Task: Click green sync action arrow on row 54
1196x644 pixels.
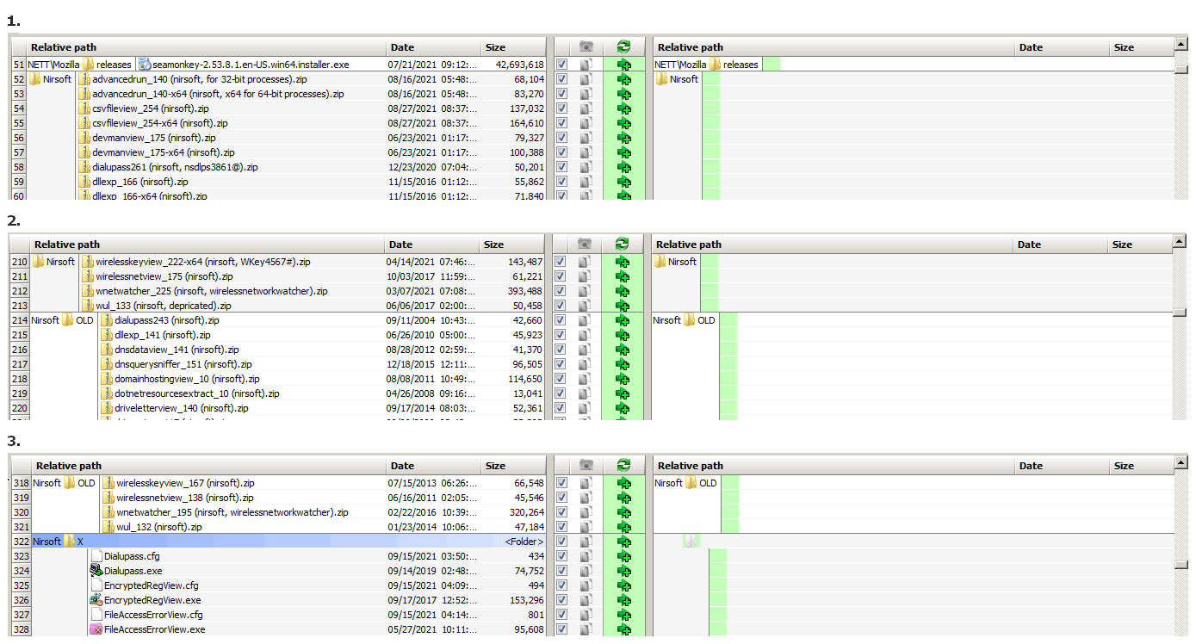Action: click(x=624, y=108)
